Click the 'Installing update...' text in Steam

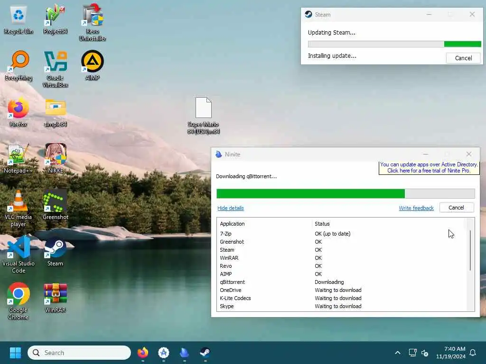click(x=332, y=56)
